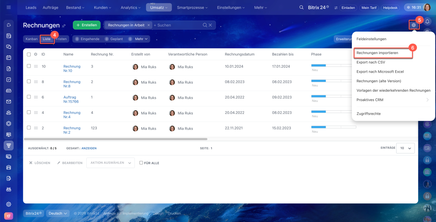Open calendar icon in left sidebar
Image resolution: width=436 pixels, height=222 pixels.
(9, 57)
